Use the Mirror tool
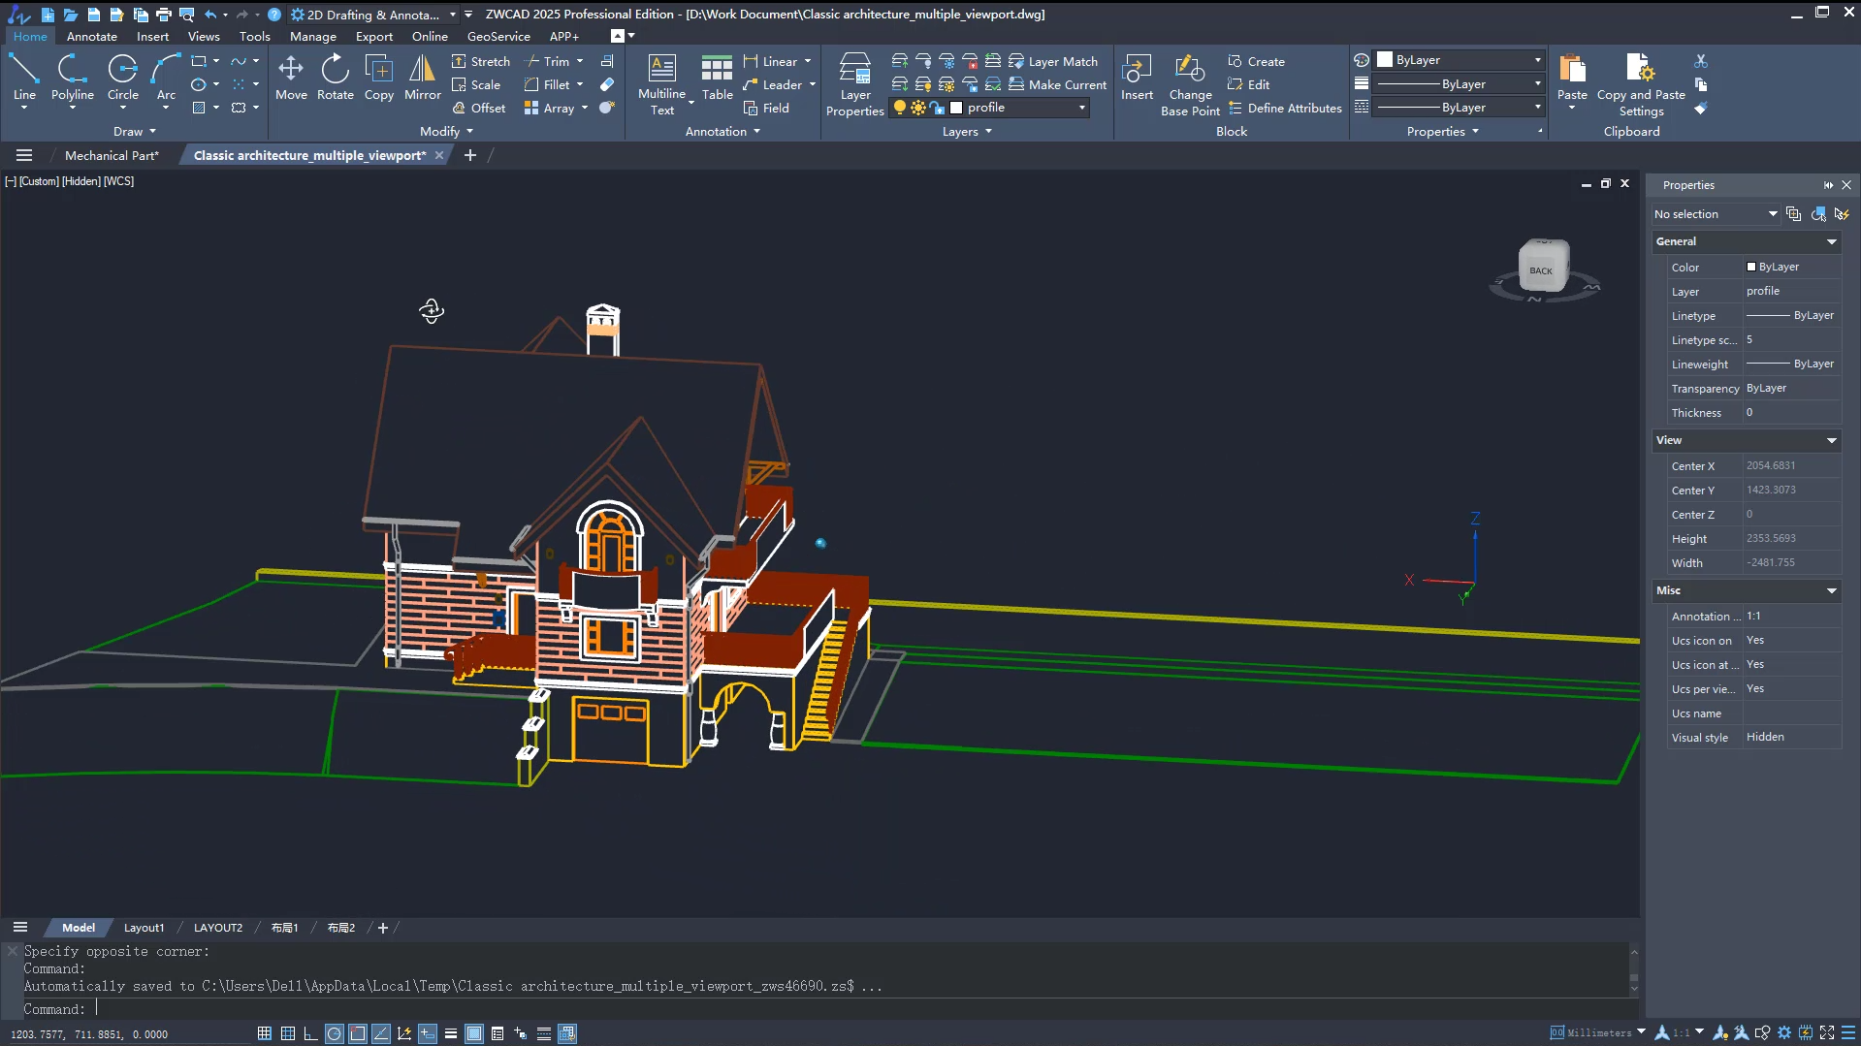Image resolution: width=1861 pixels, height=1046 pixels. [422, 78]
